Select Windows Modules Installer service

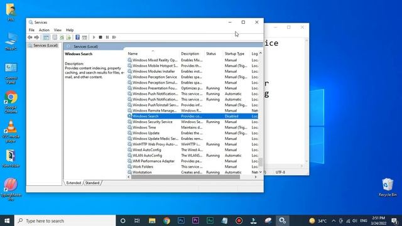click(193, 71)
